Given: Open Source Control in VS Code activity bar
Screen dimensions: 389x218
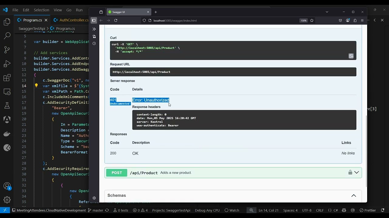Looking at the screenshot, I should [7, 50].
